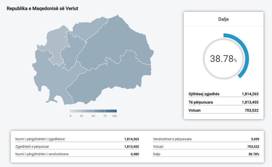Click the Vendvotimet e përpunuara row
Image resolution: width=272 pixels, height=167 pixels.
click(x=206, y=139)
